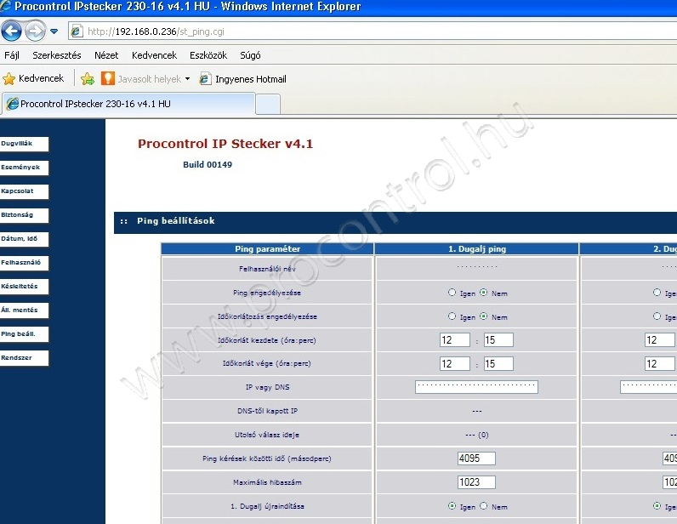Open the Felhasználó sidebar page
Image resolution: width=677 pixels, height=524 pixels.
24,263
